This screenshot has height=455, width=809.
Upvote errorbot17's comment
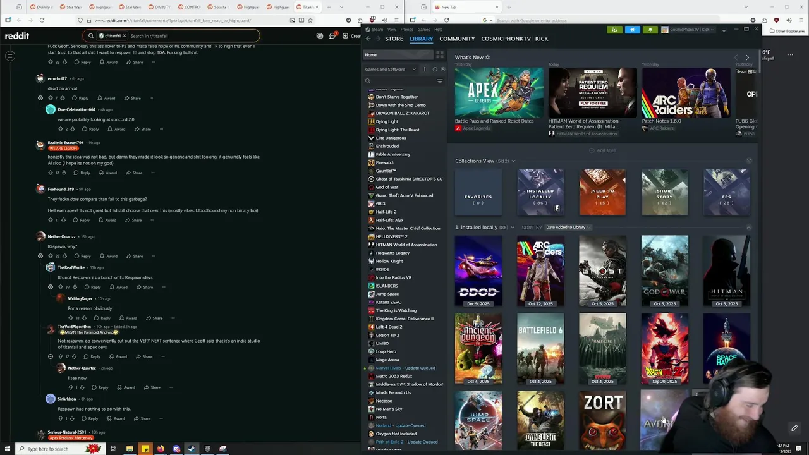click(x=51, y=98)
